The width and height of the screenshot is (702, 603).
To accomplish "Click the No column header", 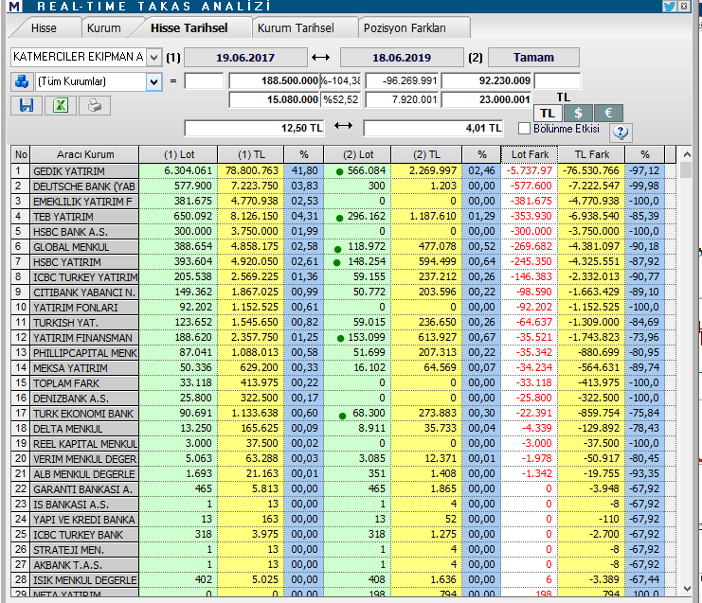I will point(21,154).
